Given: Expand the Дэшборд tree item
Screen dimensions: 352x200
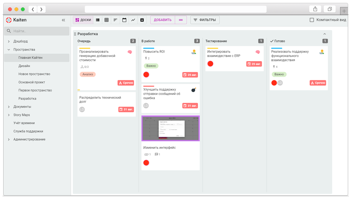Looking at the screenshot, I should click(x=9, y=41).
